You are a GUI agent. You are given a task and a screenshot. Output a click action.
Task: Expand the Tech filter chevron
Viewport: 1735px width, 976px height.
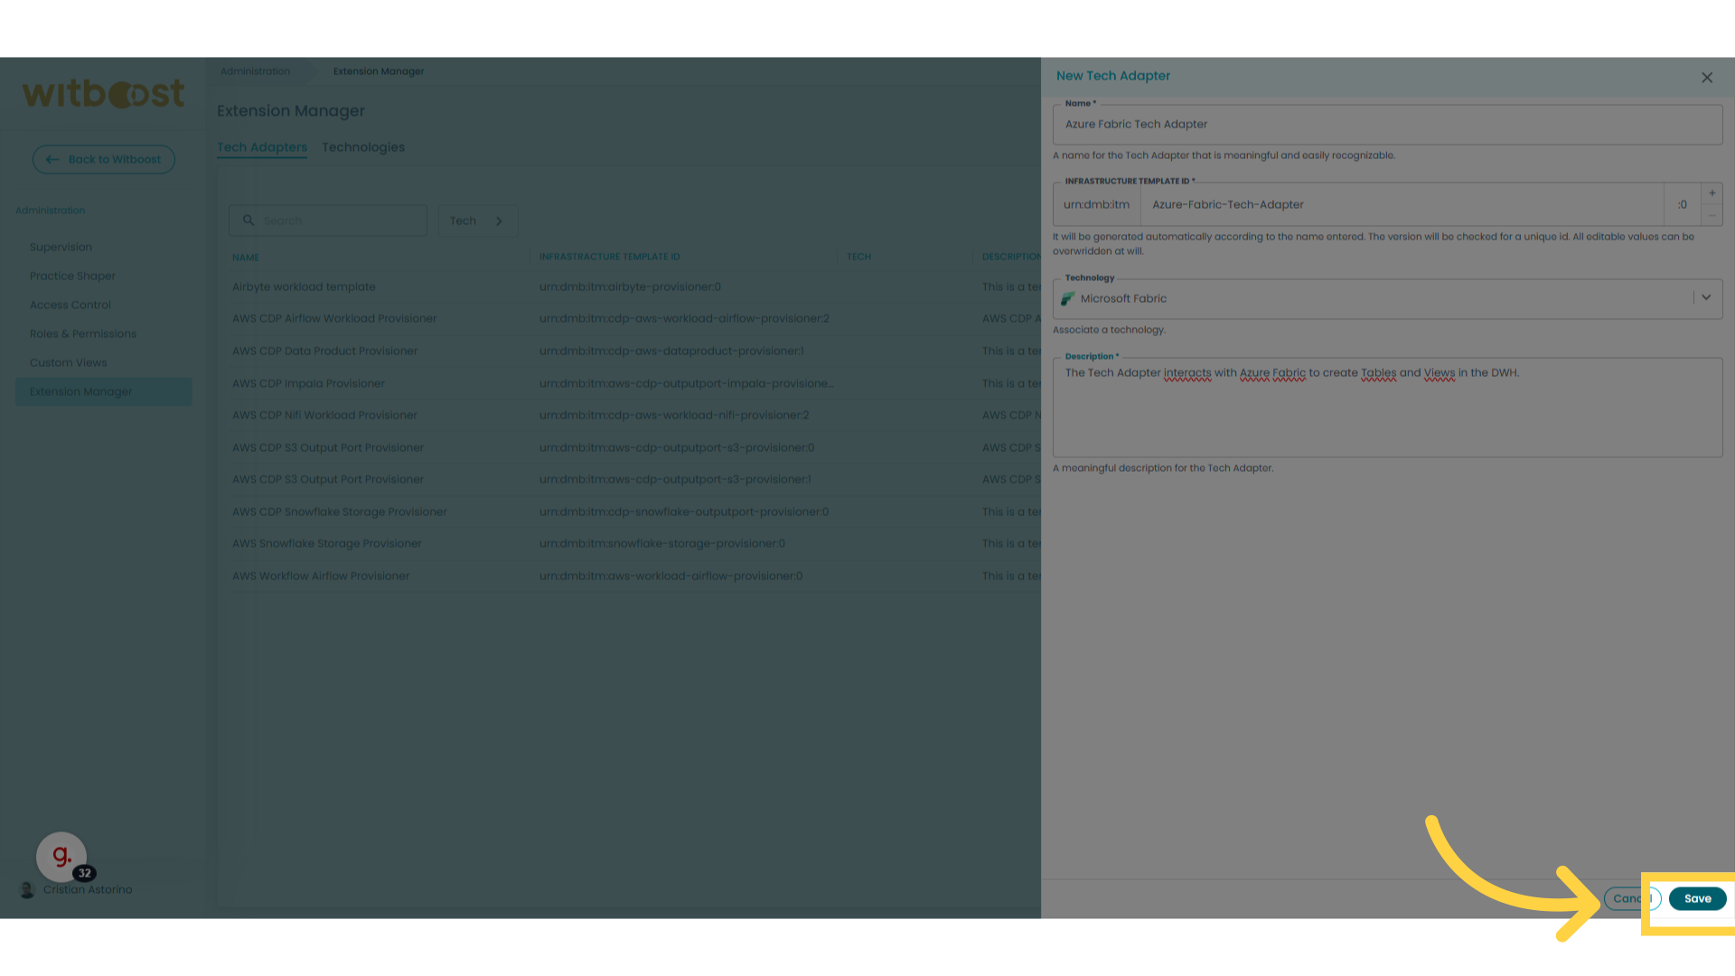coord(499,221)
